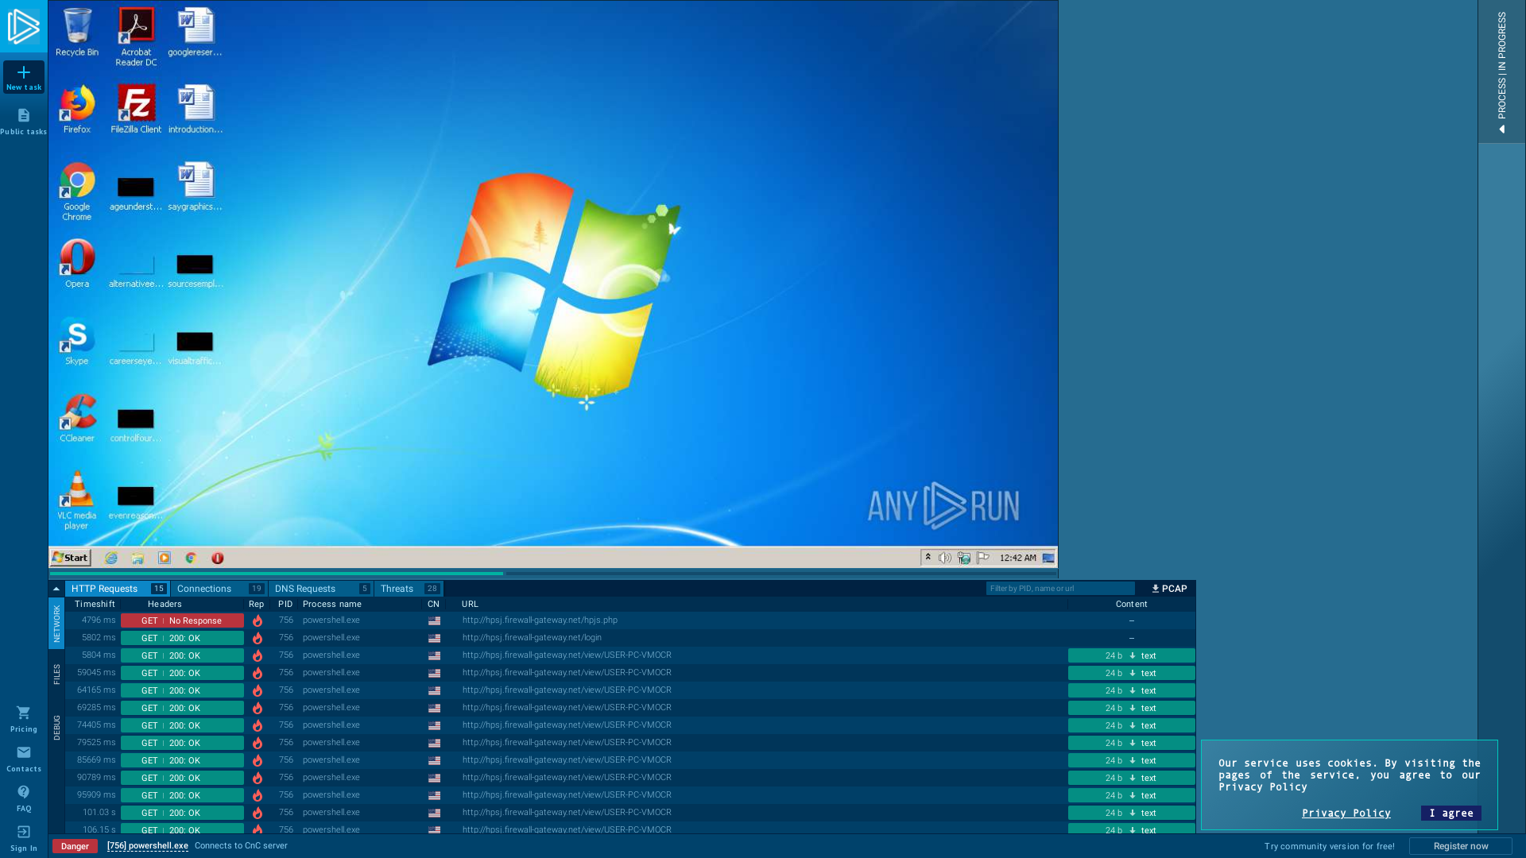Image resolution: width=1526 pixels, height=858 pixels.
Task: Select the introduction... Word document
Action: coord(195,110)
